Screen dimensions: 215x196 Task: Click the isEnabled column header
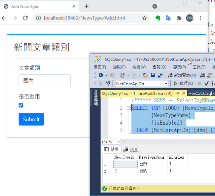177,157
